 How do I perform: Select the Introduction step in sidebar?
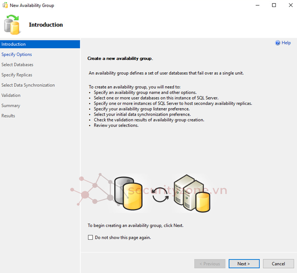[x=13, y=44]
